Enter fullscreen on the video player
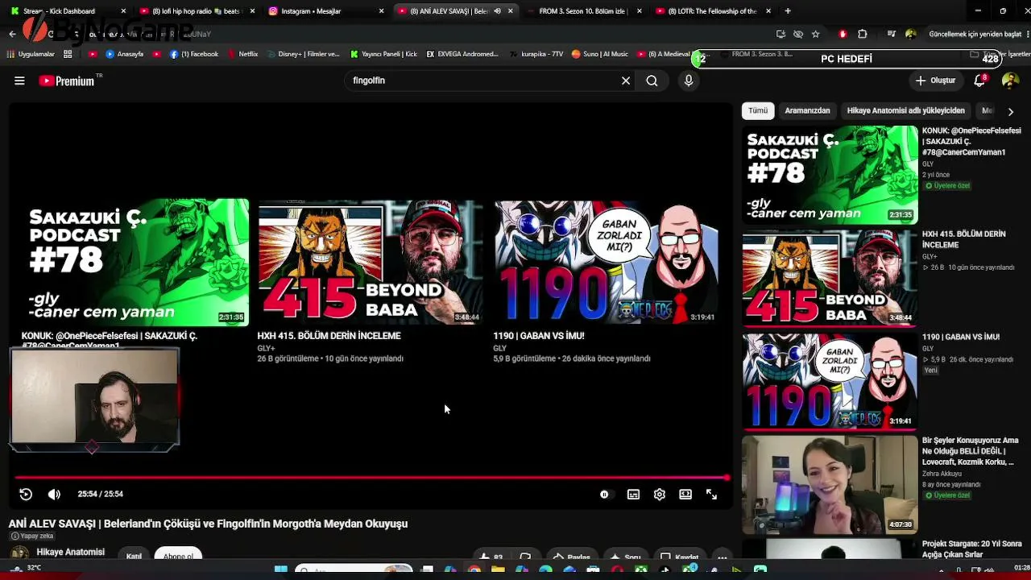This screenshot has width=1031, height=580. [712, 495]
